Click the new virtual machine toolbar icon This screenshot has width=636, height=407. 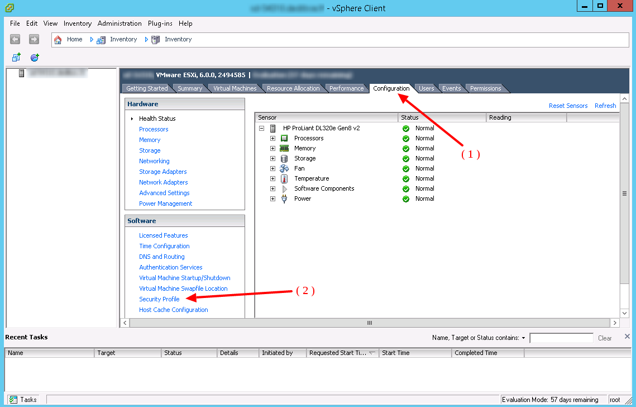click(16, 58)
